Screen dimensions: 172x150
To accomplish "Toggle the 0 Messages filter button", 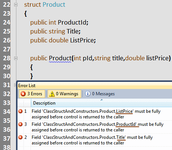I will [x=100, y=94].
